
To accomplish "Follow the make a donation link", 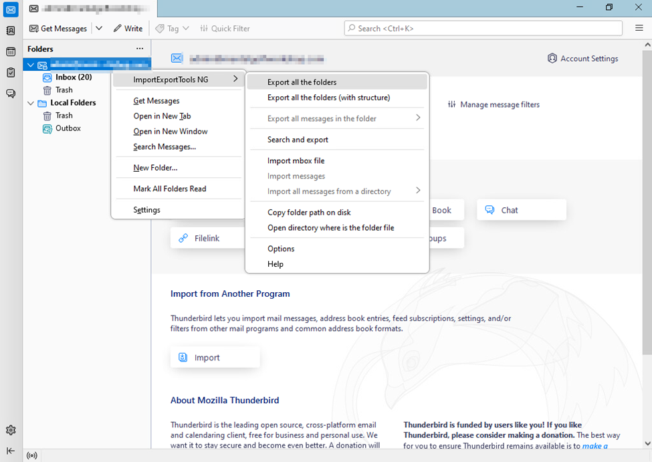I will (594, 446).
